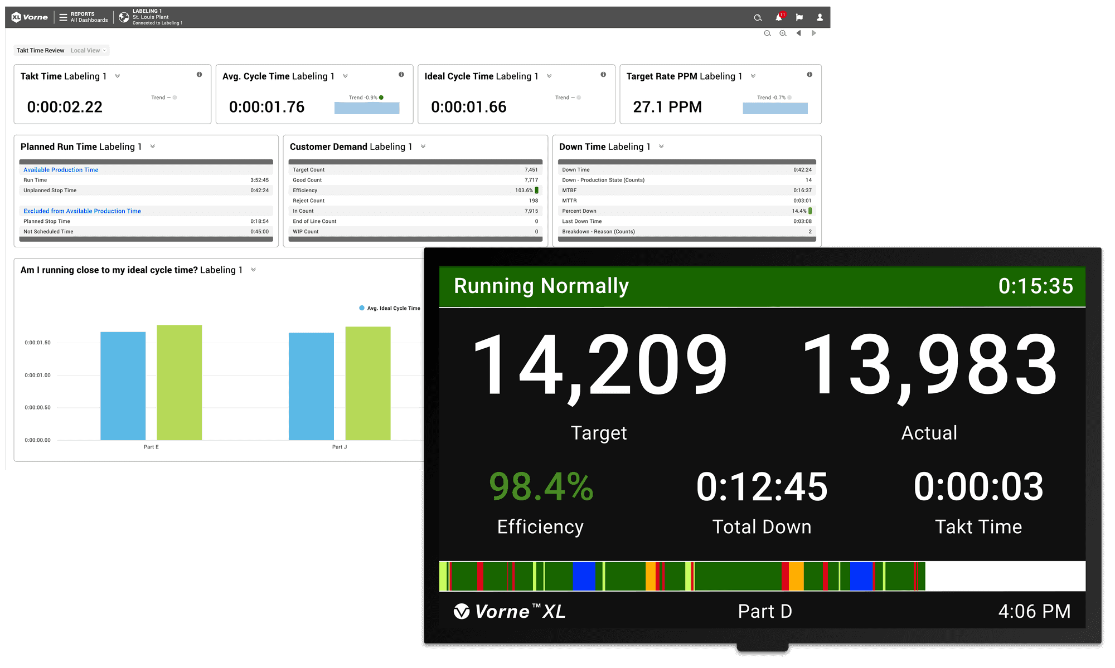Click Running Normally status banner on scoreboard
The height and width of the screenshot is (668, 1115).
pyautogui.click(x=762, y=286)
